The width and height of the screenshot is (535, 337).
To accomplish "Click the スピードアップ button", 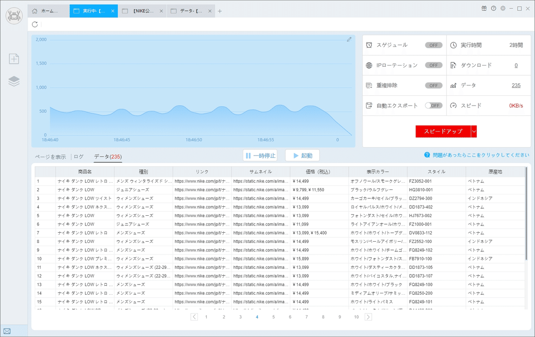I will click(x=443, y=132).
